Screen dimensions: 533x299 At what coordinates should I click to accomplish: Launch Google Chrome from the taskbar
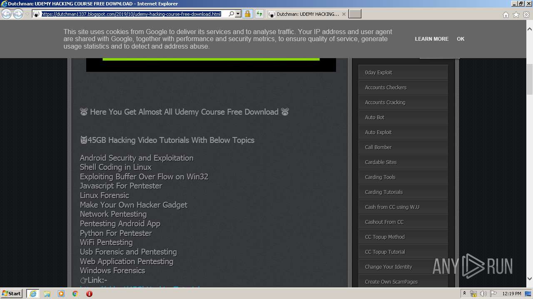[x=75, y=294]
